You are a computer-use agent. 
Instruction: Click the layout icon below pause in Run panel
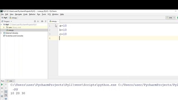pos(2,96)
